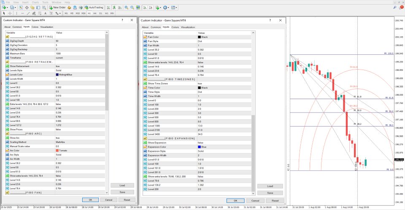Click the Periods clock icon
Viewport: 405px width, 210px height.
coord(165,8)
